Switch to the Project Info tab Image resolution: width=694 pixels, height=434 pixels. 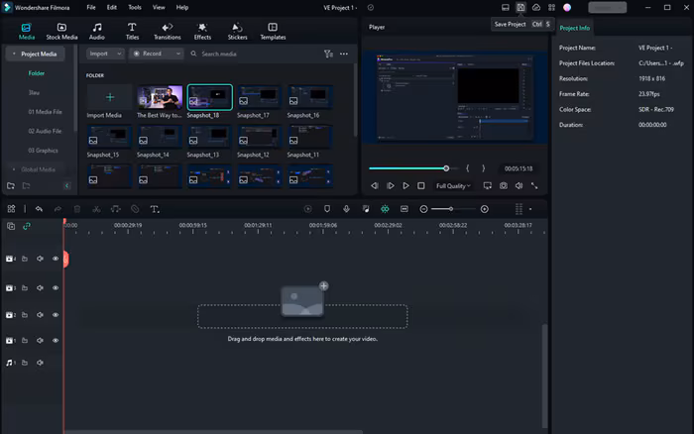575,28
